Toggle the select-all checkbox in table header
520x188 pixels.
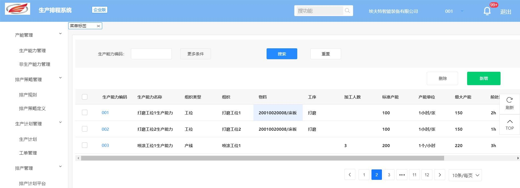coord(85,97)
